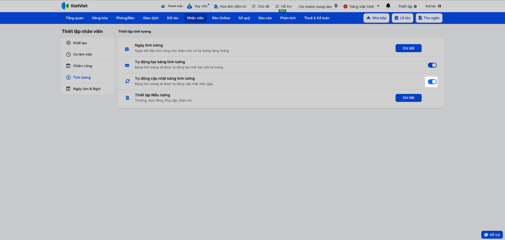Viewport: 505px width, 240px height.
Task: Click the Hỗ trợ chat bubble icon
Action: point(277,6)
